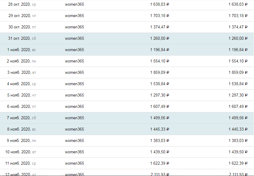Click women365 in the 2 нояб. row
The width and height of the screenshot is (254, 176).
74,61
